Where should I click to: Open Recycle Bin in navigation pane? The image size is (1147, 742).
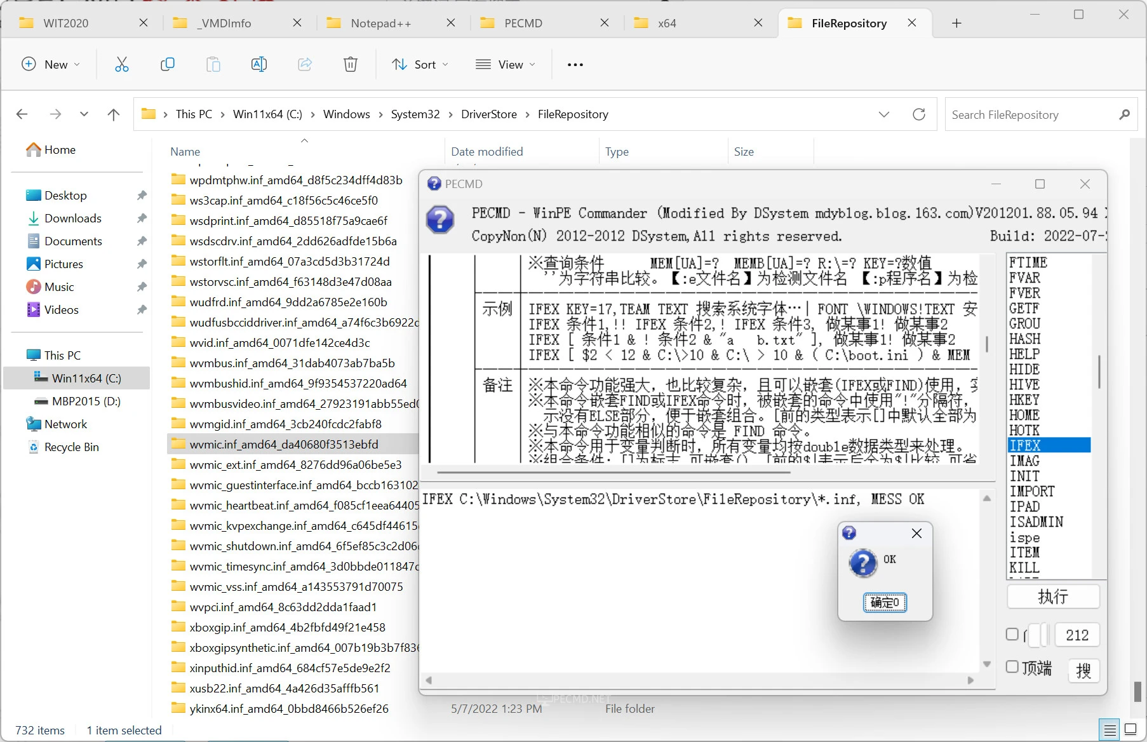[62, 447]
